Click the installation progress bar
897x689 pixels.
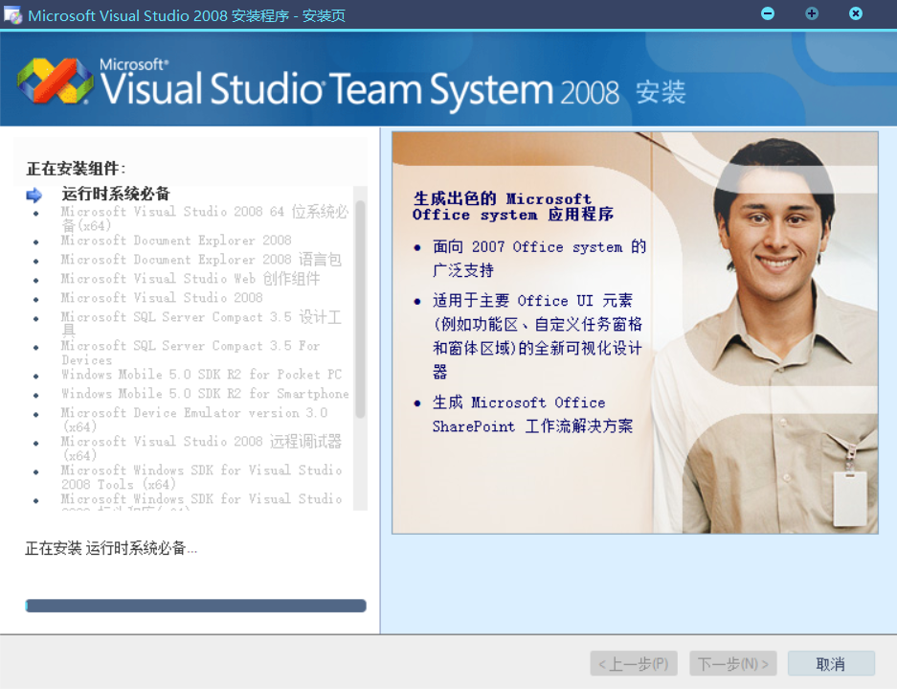coord(195,606)
